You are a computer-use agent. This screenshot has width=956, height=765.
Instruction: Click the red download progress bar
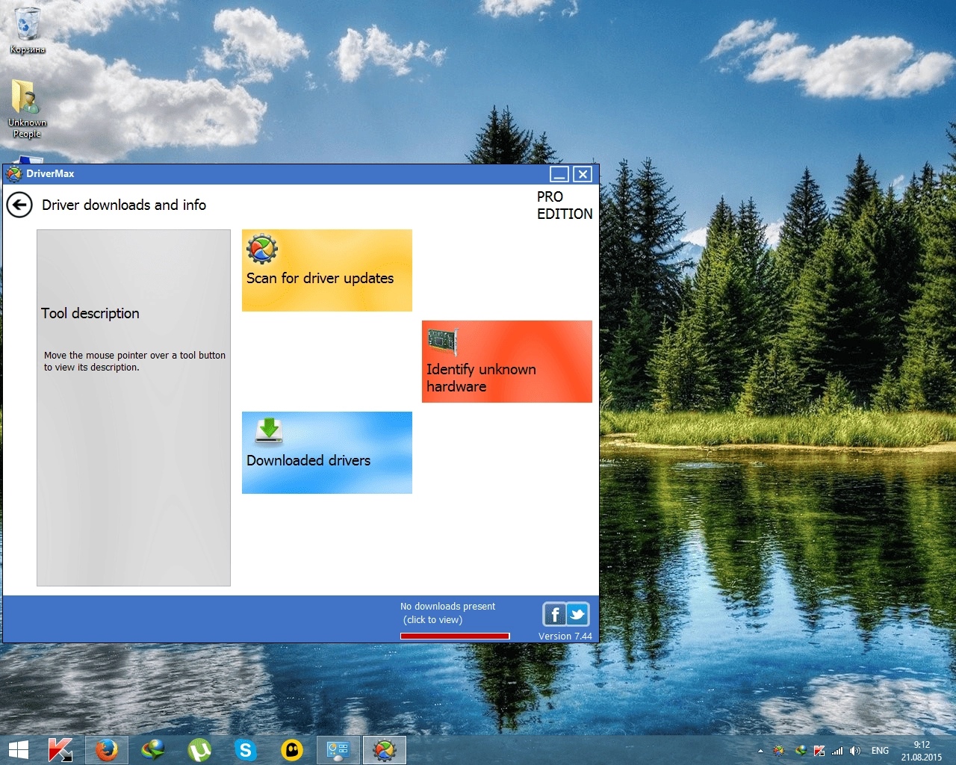point(455,636)
